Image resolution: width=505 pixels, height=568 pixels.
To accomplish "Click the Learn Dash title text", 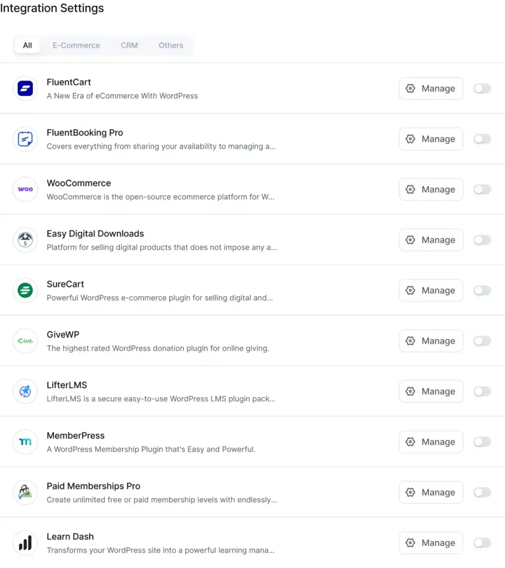I will pyautogui.click(x=70, y=536).
